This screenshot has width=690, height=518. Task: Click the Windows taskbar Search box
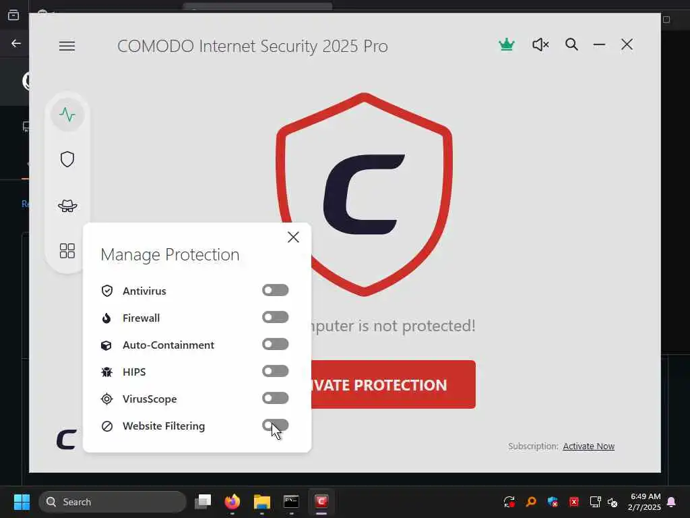pos(113,502)
